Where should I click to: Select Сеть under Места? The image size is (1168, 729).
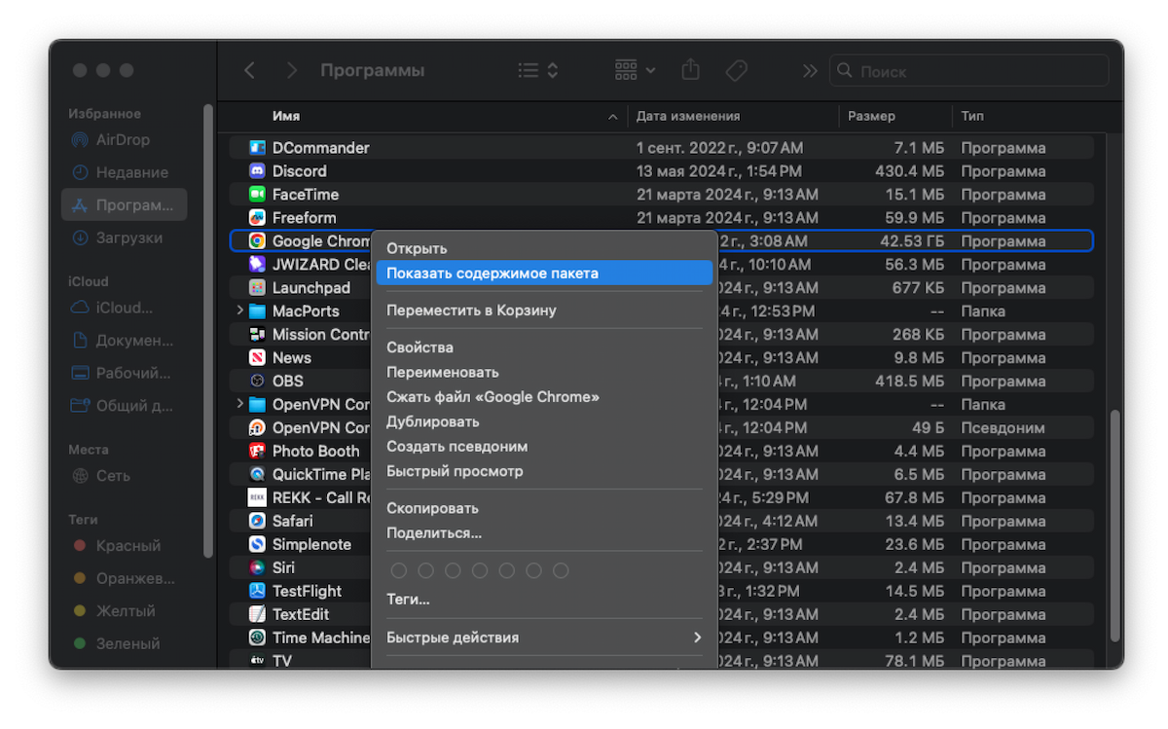(124, 476)
